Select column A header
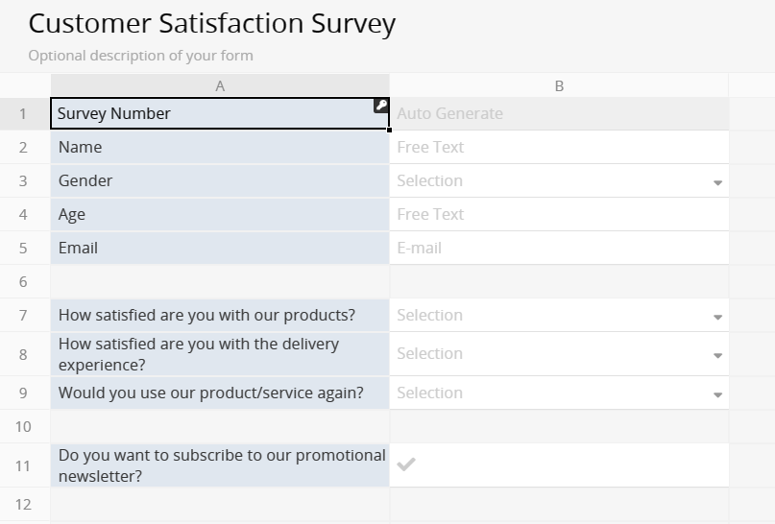The height and width of the screenshot is (524, 775). [x=220, y=85]
